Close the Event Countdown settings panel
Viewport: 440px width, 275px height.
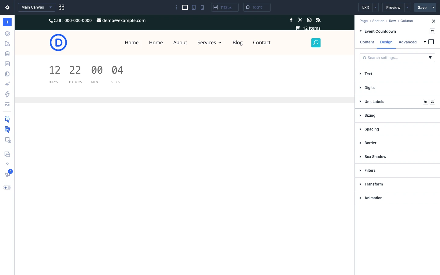[x=434, y=21]
